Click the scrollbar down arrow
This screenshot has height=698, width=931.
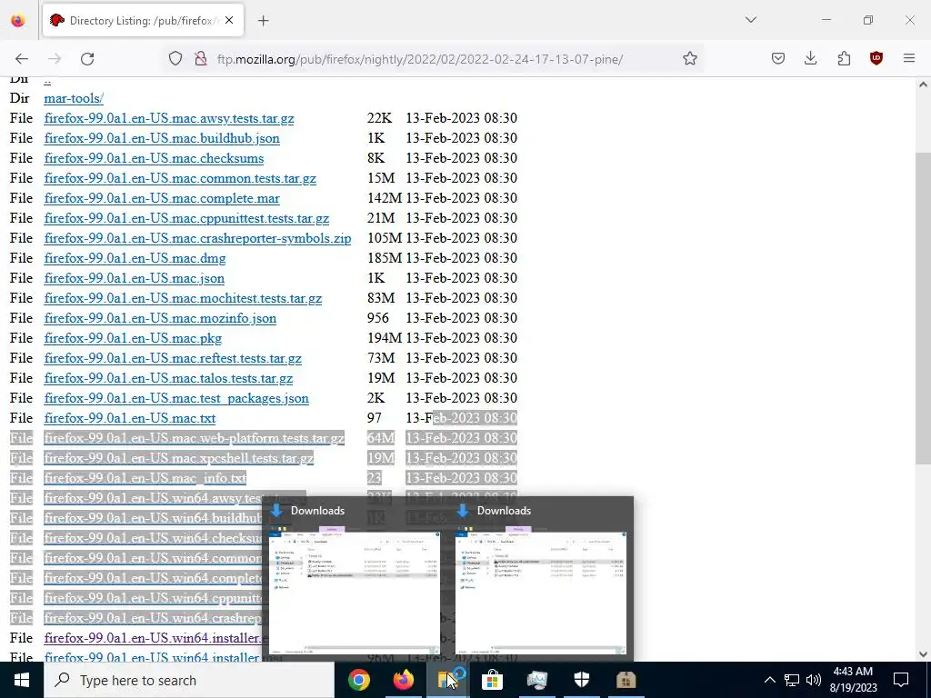[x=923, y=654]
